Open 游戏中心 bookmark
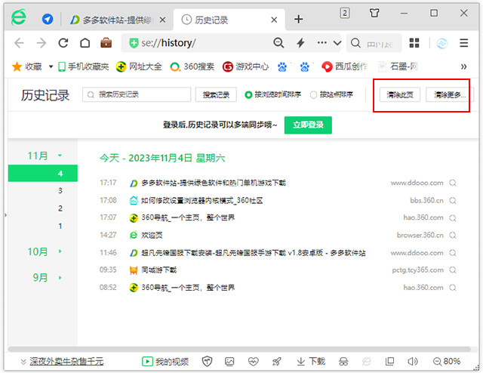The image size is (483, 373). click(245, 66)
